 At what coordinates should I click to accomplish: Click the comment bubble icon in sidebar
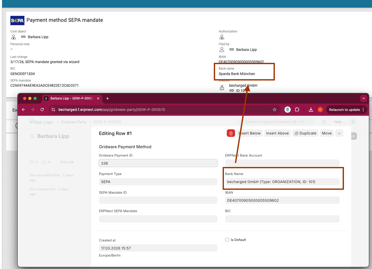pos(44,162)
